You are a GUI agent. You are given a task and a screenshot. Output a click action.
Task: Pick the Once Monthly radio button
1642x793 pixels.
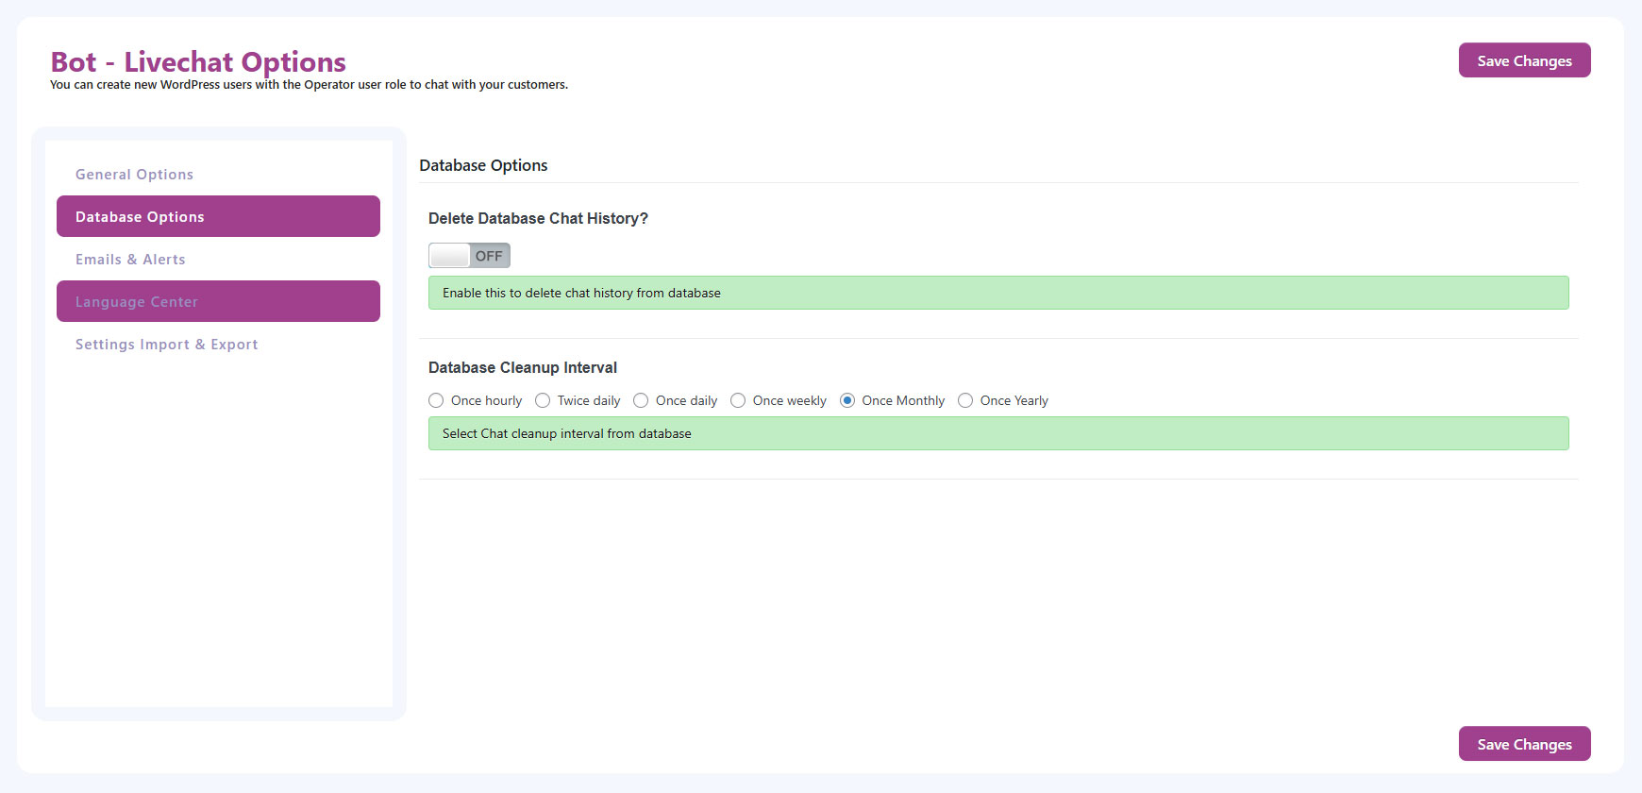click(x=847, y=400)
